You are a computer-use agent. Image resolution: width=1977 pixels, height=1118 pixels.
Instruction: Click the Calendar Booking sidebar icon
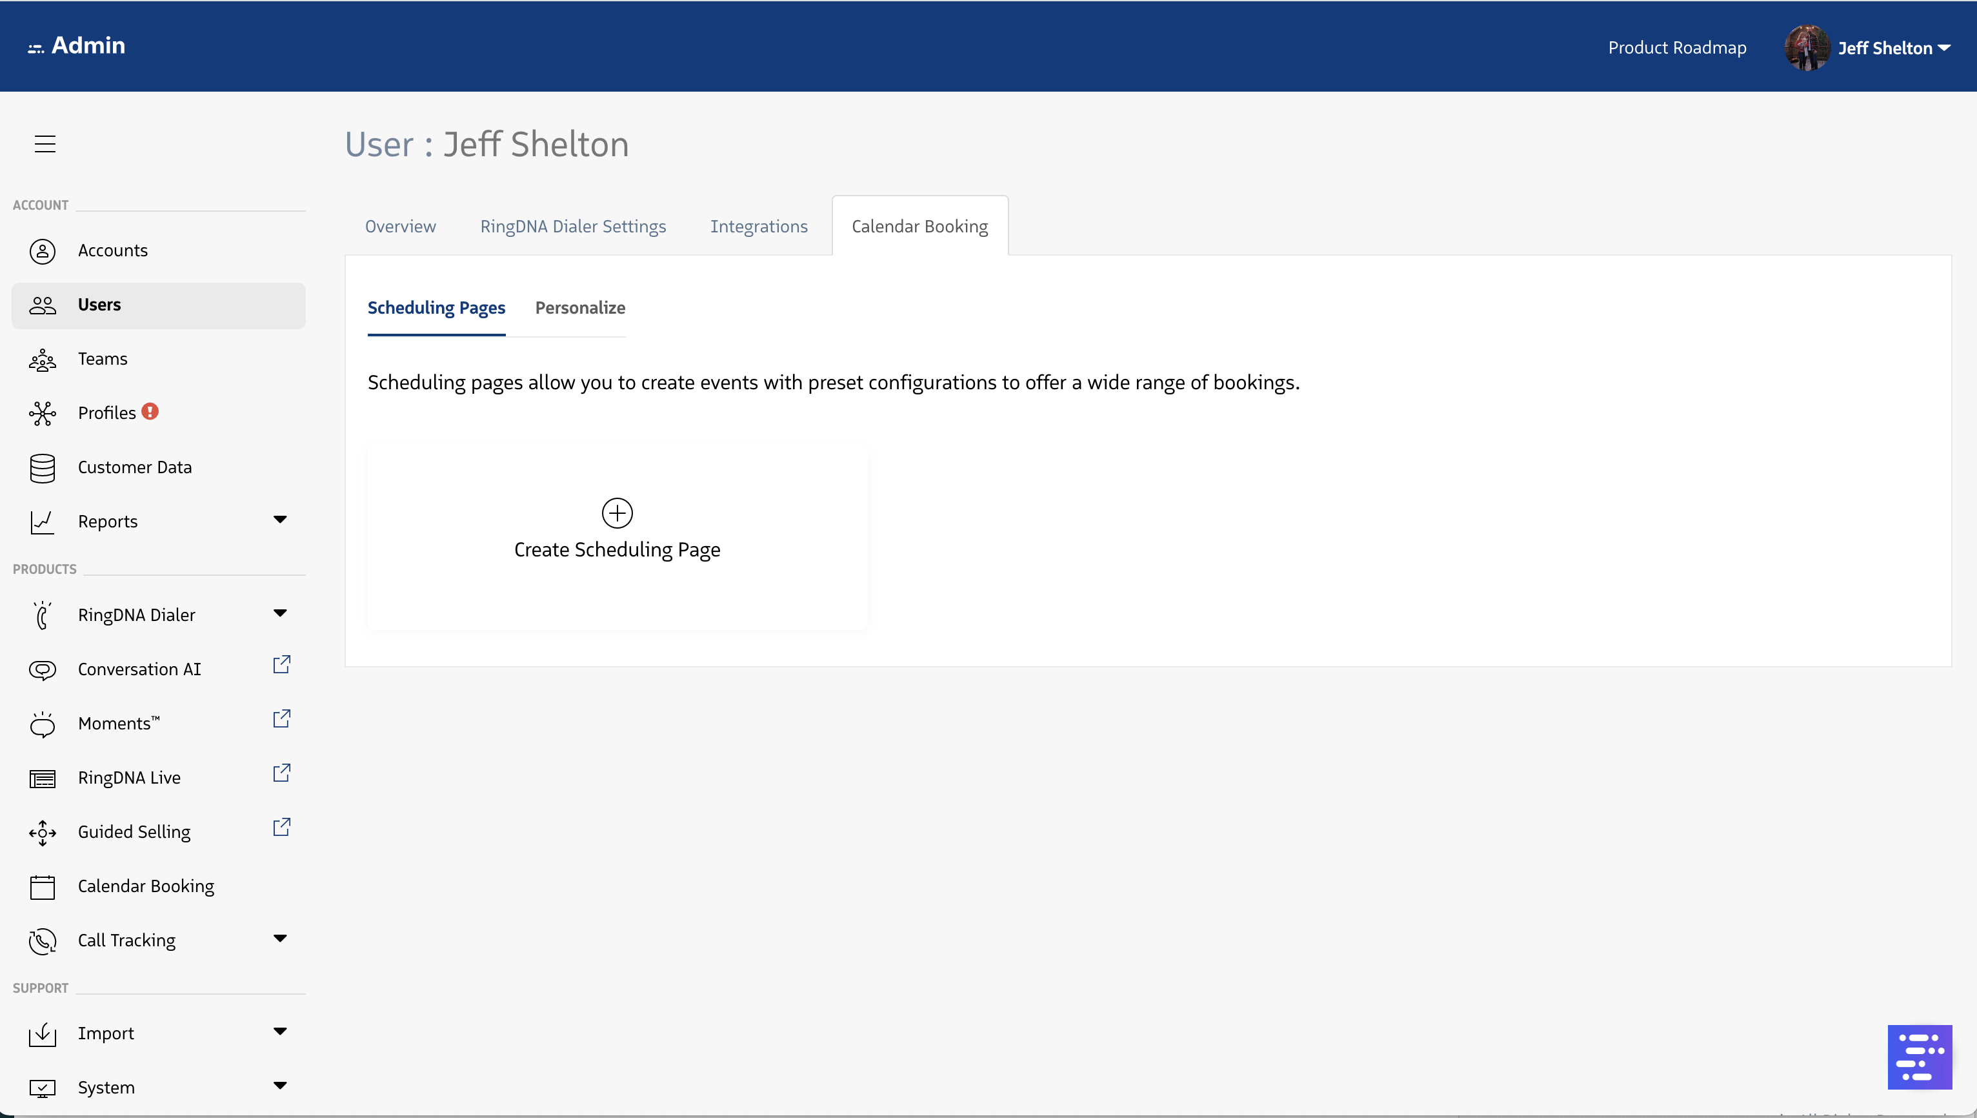(42, 887)
